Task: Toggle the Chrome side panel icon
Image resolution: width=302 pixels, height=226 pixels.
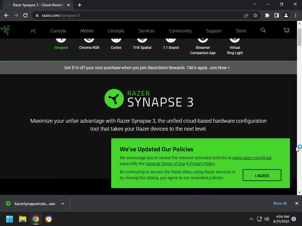Action: 277,15
